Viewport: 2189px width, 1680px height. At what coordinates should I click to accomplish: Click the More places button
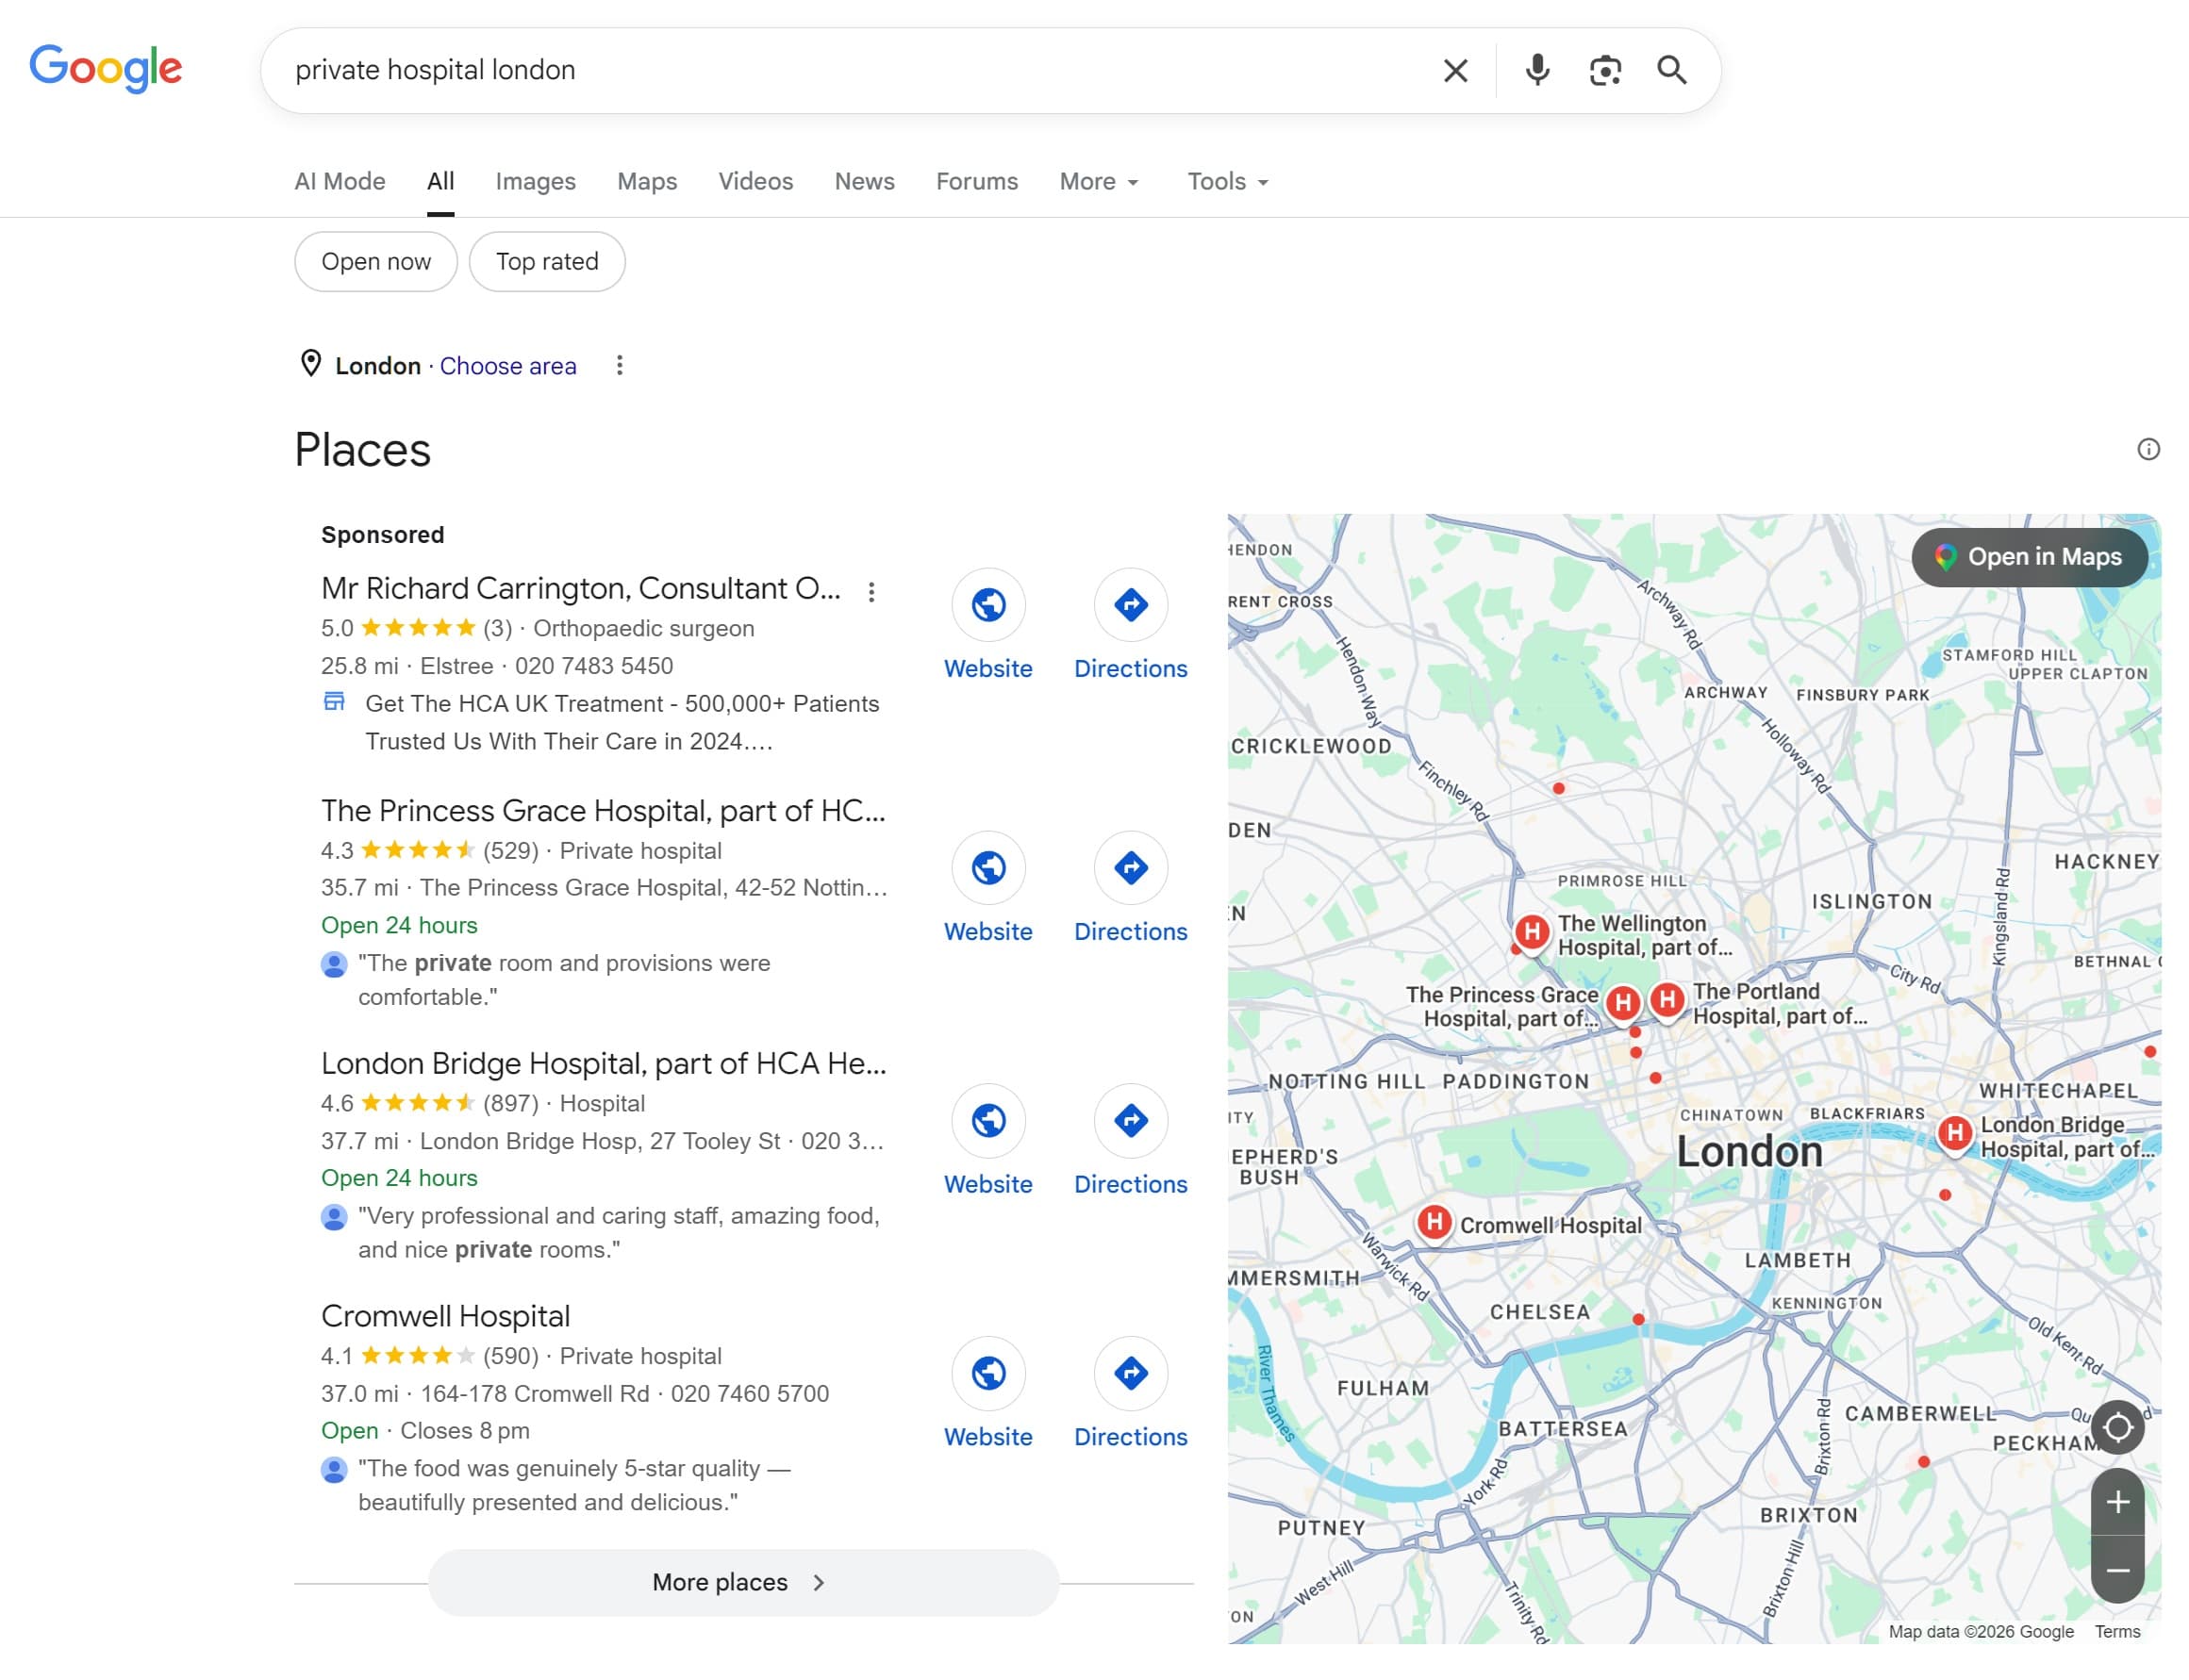click(x=742, y=1582)
